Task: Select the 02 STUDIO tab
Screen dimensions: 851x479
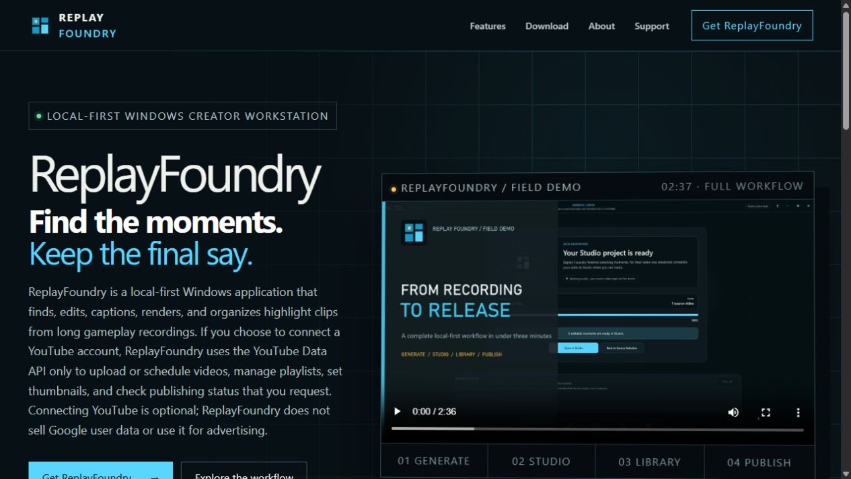Action: tap(541, 462)
